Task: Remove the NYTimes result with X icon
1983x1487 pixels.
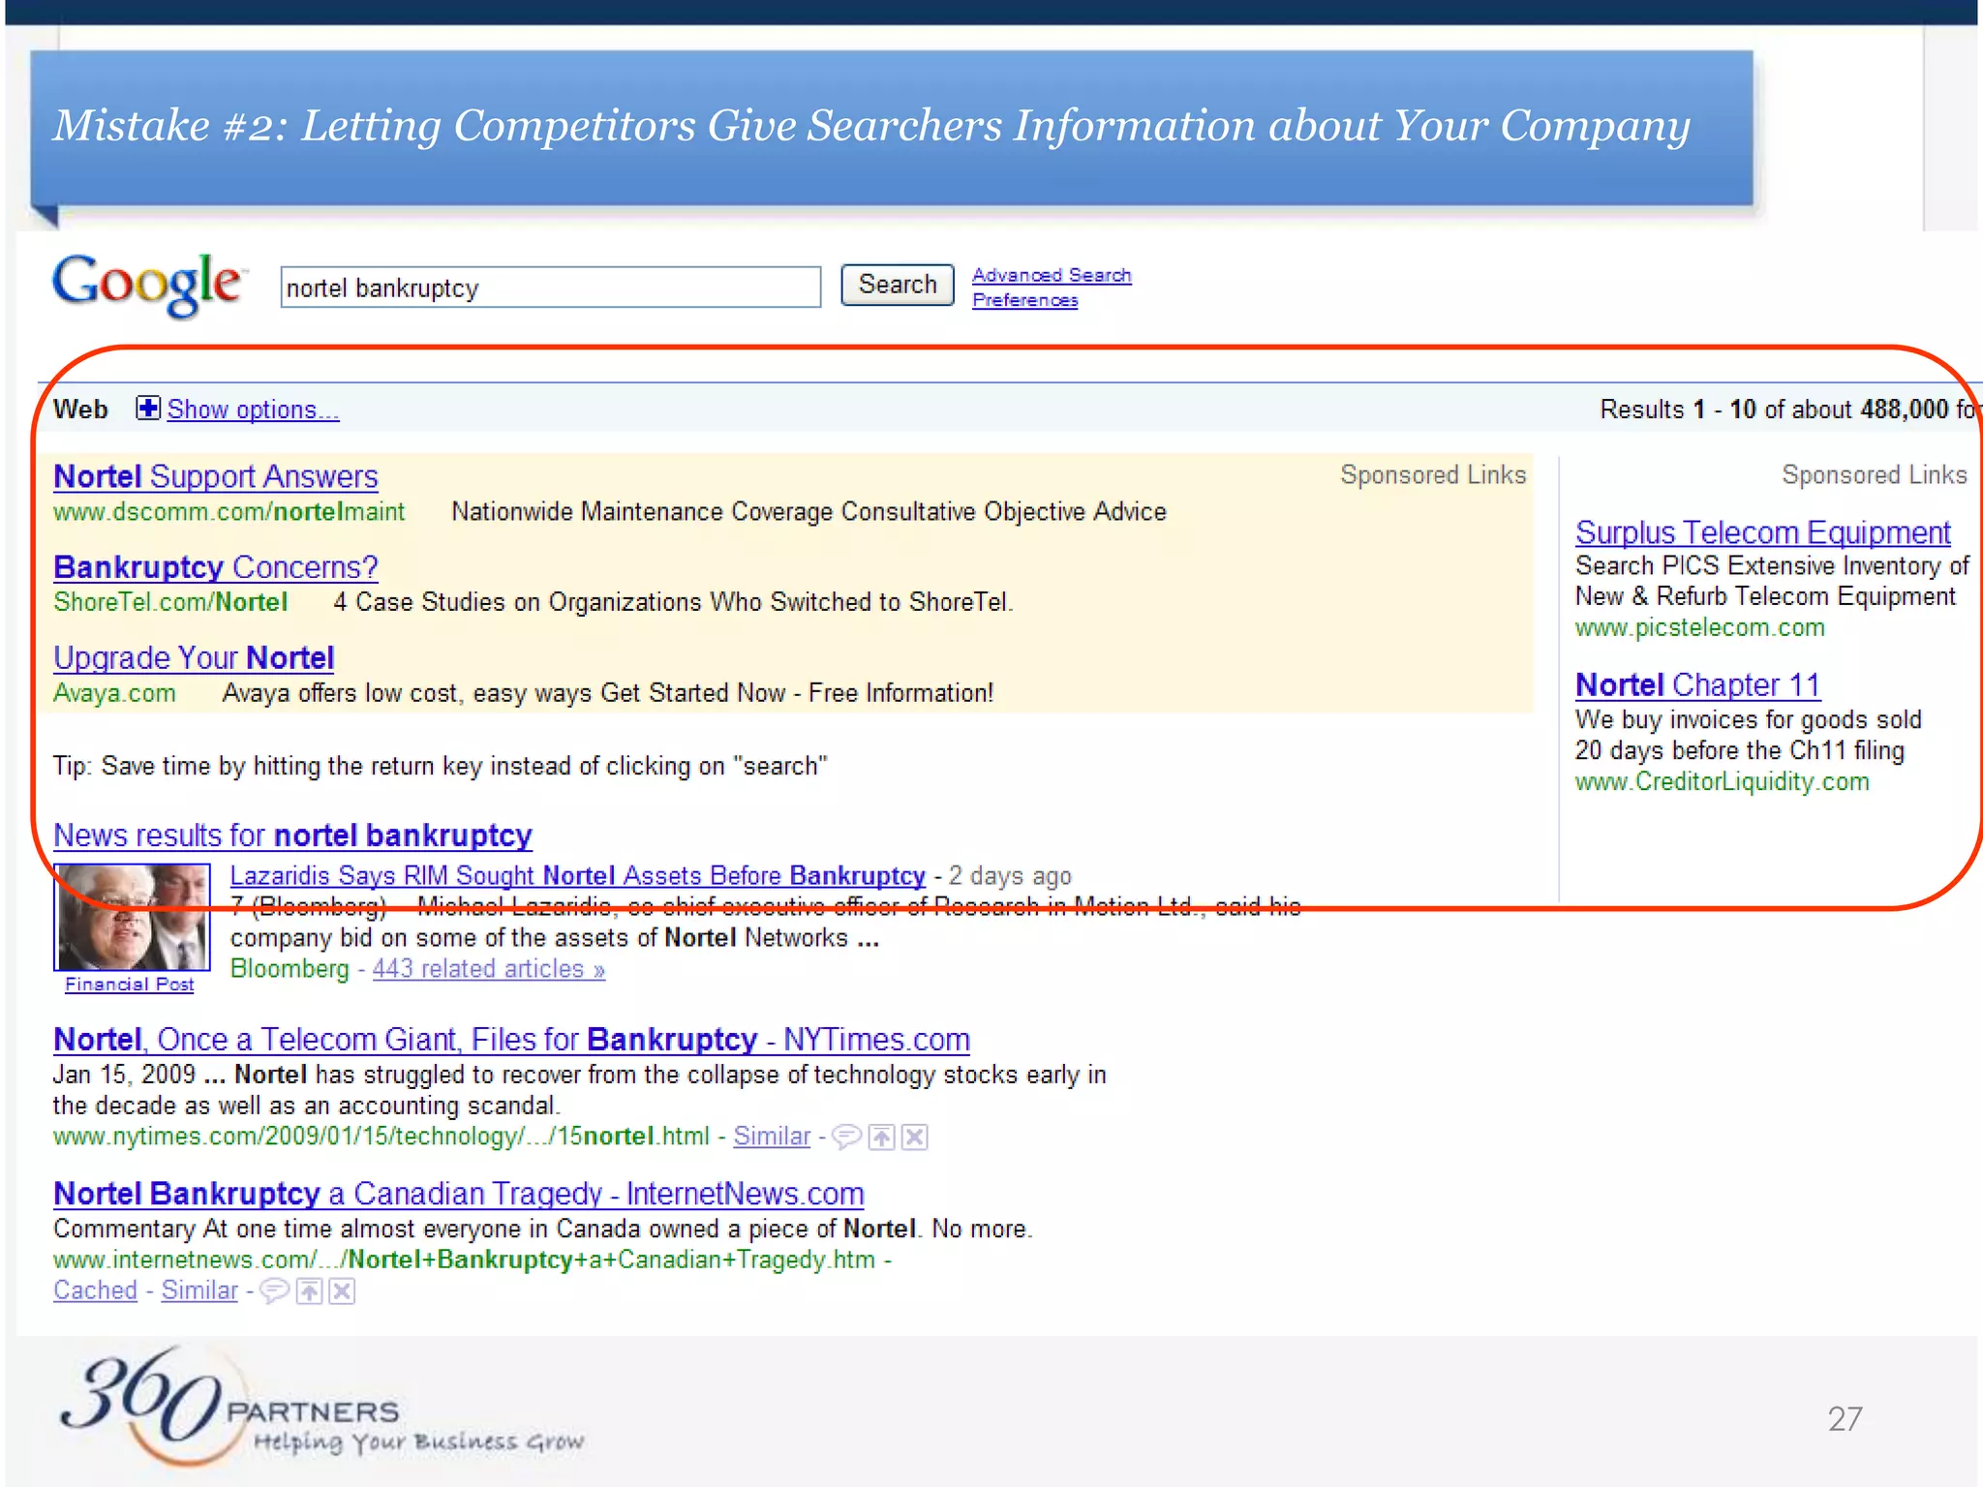Action: pos(914,1137)
